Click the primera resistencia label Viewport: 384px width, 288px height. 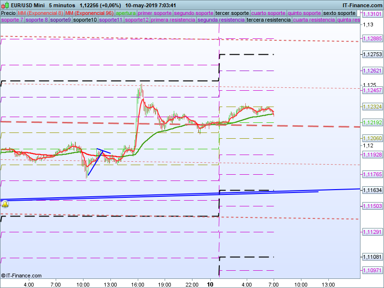[173, 20]
